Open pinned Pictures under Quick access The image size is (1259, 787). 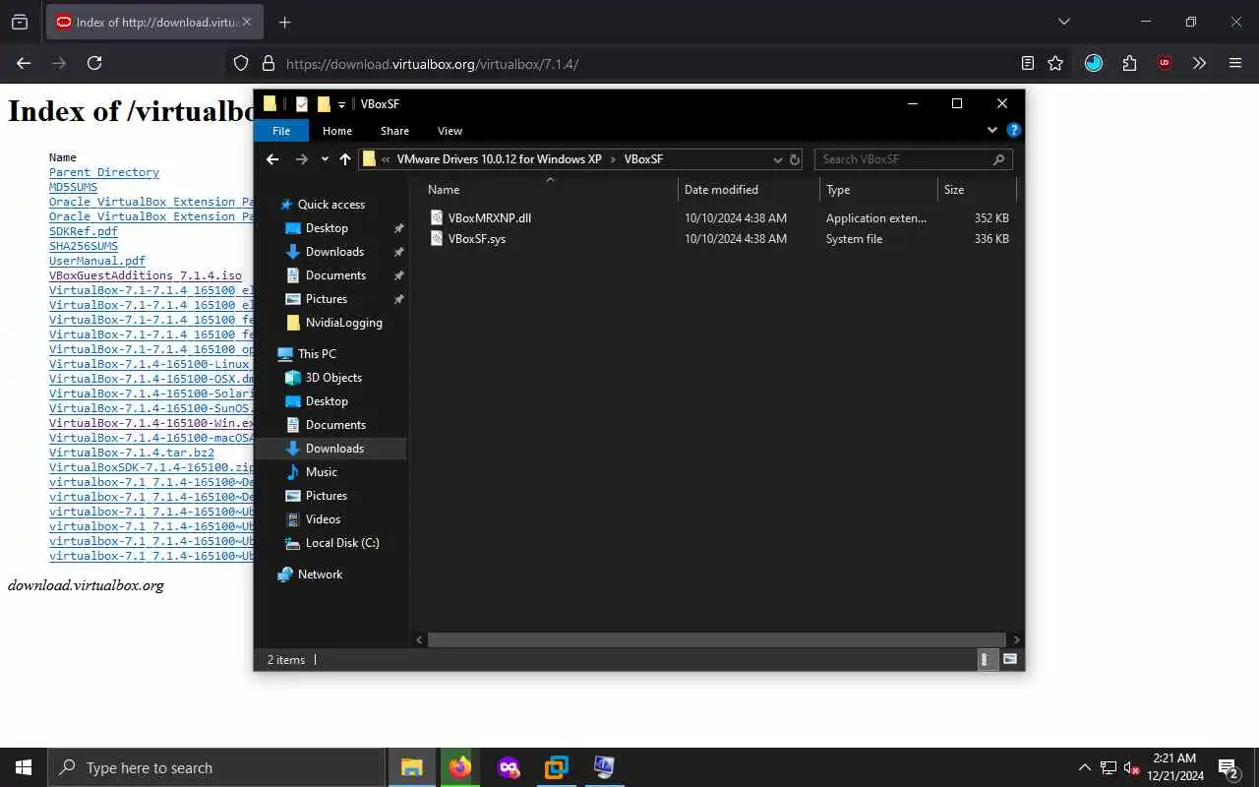click(327, 299)
